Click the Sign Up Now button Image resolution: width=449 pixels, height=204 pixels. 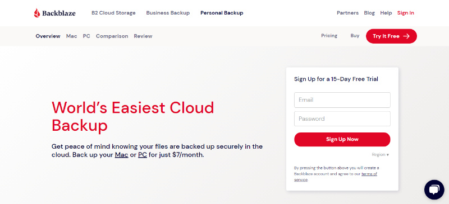pyautogui.click(x=342, y=140)
